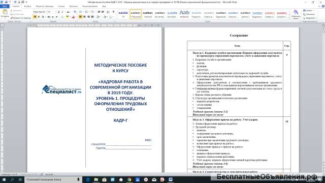
Task: Open the highlight color dropdown arrow
Action: click(x=70, y=17)
